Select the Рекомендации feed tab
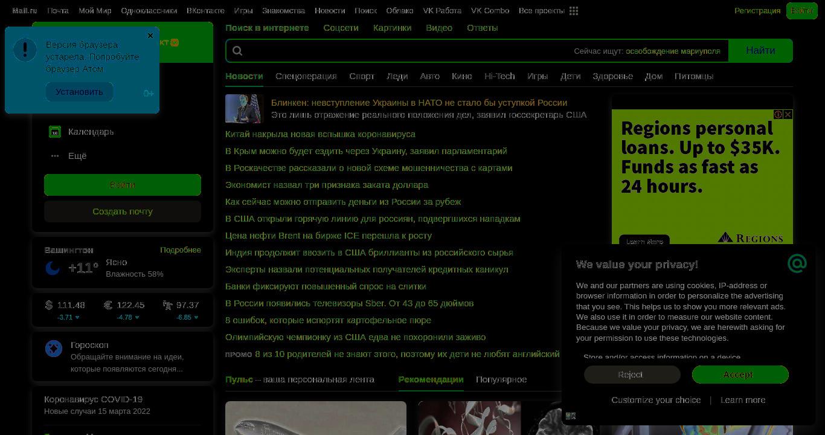Viewport: 825px width, 435px height. [x=431, y=379]
